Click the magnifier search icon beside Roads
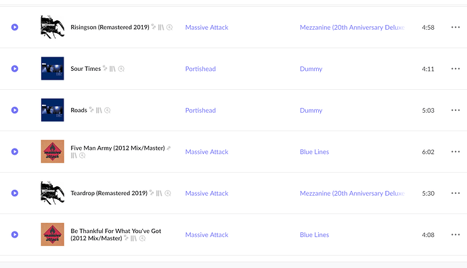The image size is (467, 268). coord(108,110)
